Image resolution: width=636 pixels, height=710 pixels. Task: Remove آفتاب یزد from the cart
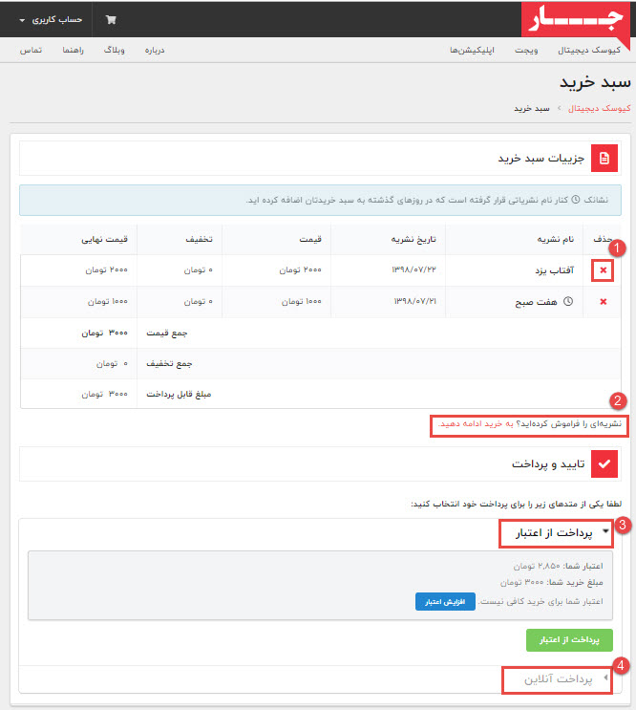(x=602, y=271)
